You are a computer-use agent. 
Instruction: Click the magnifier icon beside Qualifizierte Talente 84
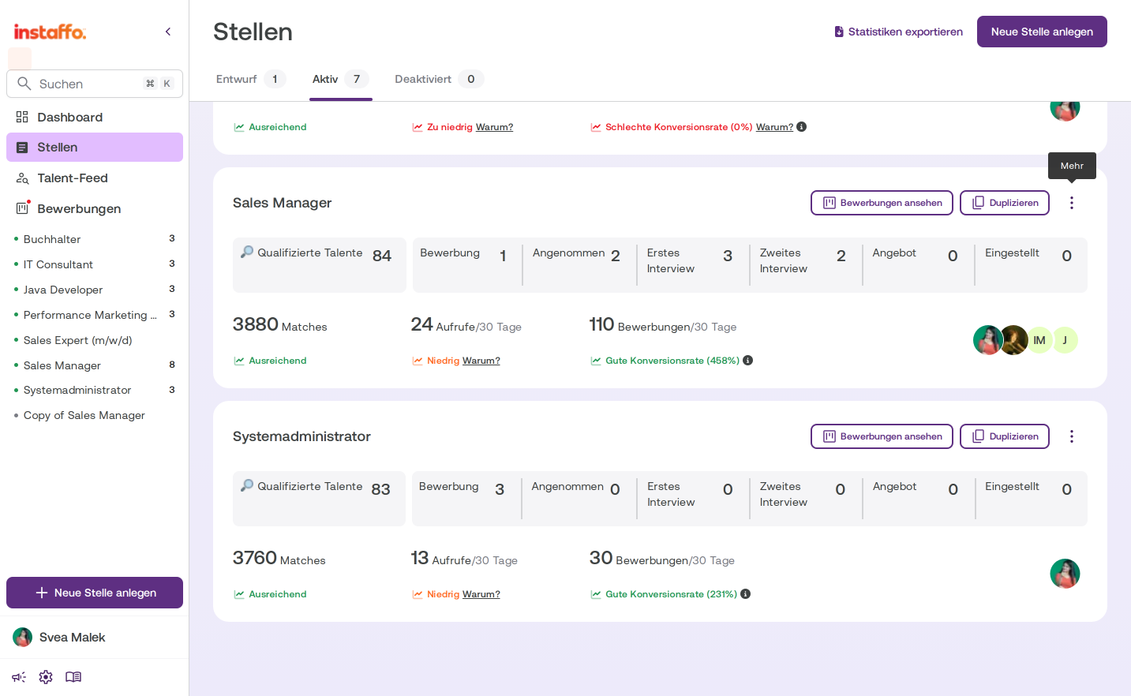[x=247, y=252]
